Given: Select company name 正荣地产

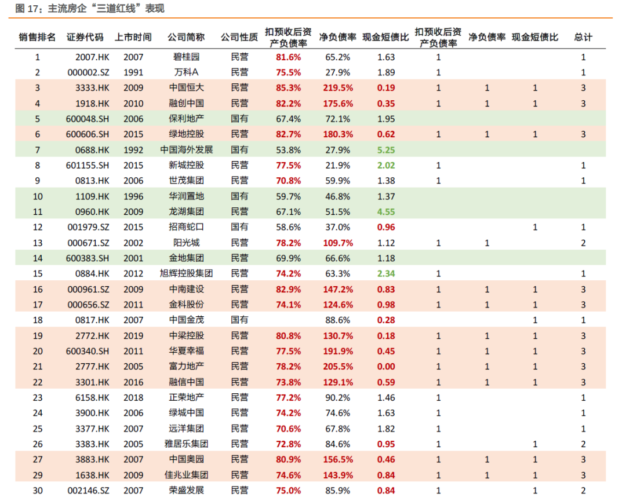Looking at the screenshot, I should (x=187, y=398).
